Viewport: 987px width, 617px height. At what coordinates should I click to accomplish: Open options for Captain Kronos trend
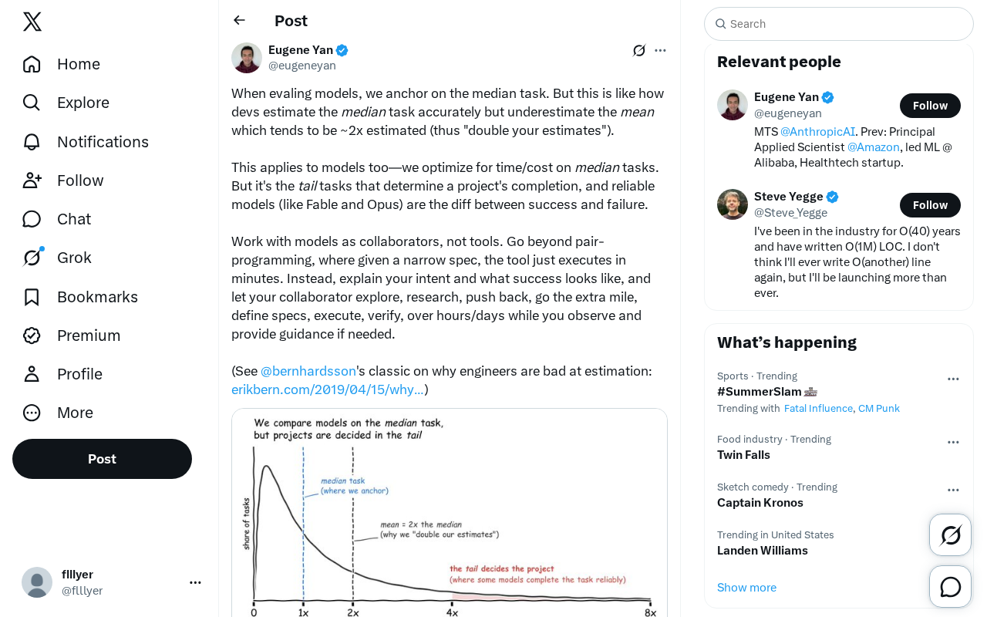click(x=953, y=490)
